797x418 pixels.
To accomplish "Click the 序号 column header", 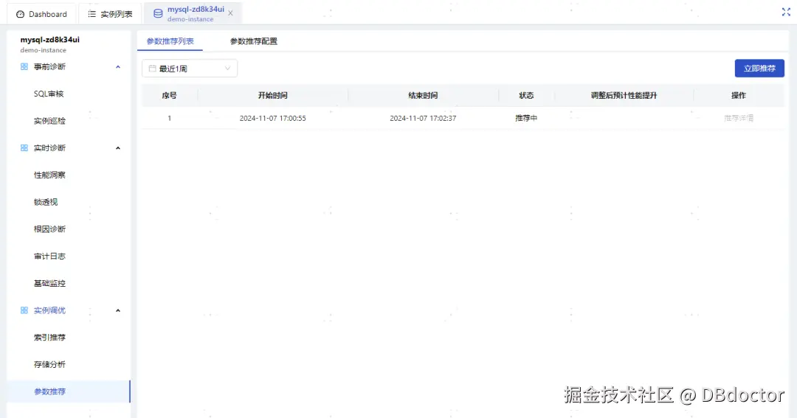I will coord(169,96).
